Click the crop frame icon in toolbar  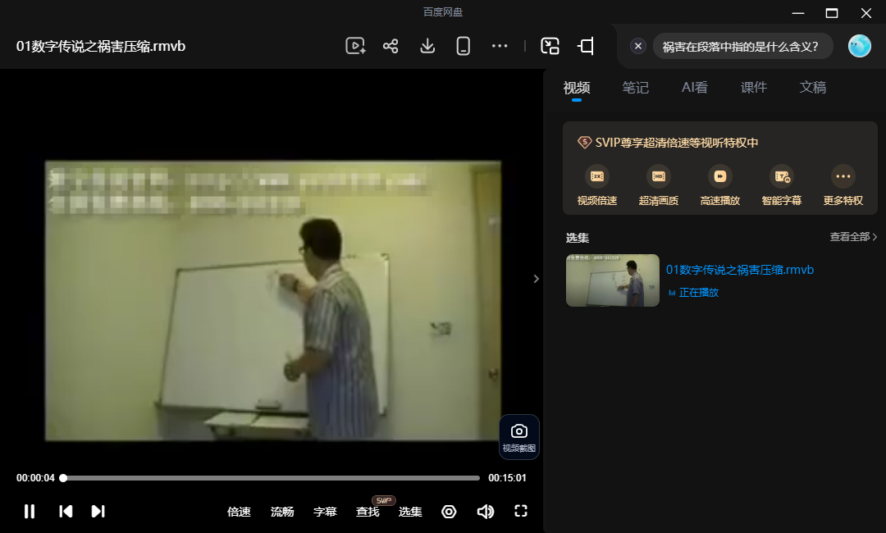[586, 46]
